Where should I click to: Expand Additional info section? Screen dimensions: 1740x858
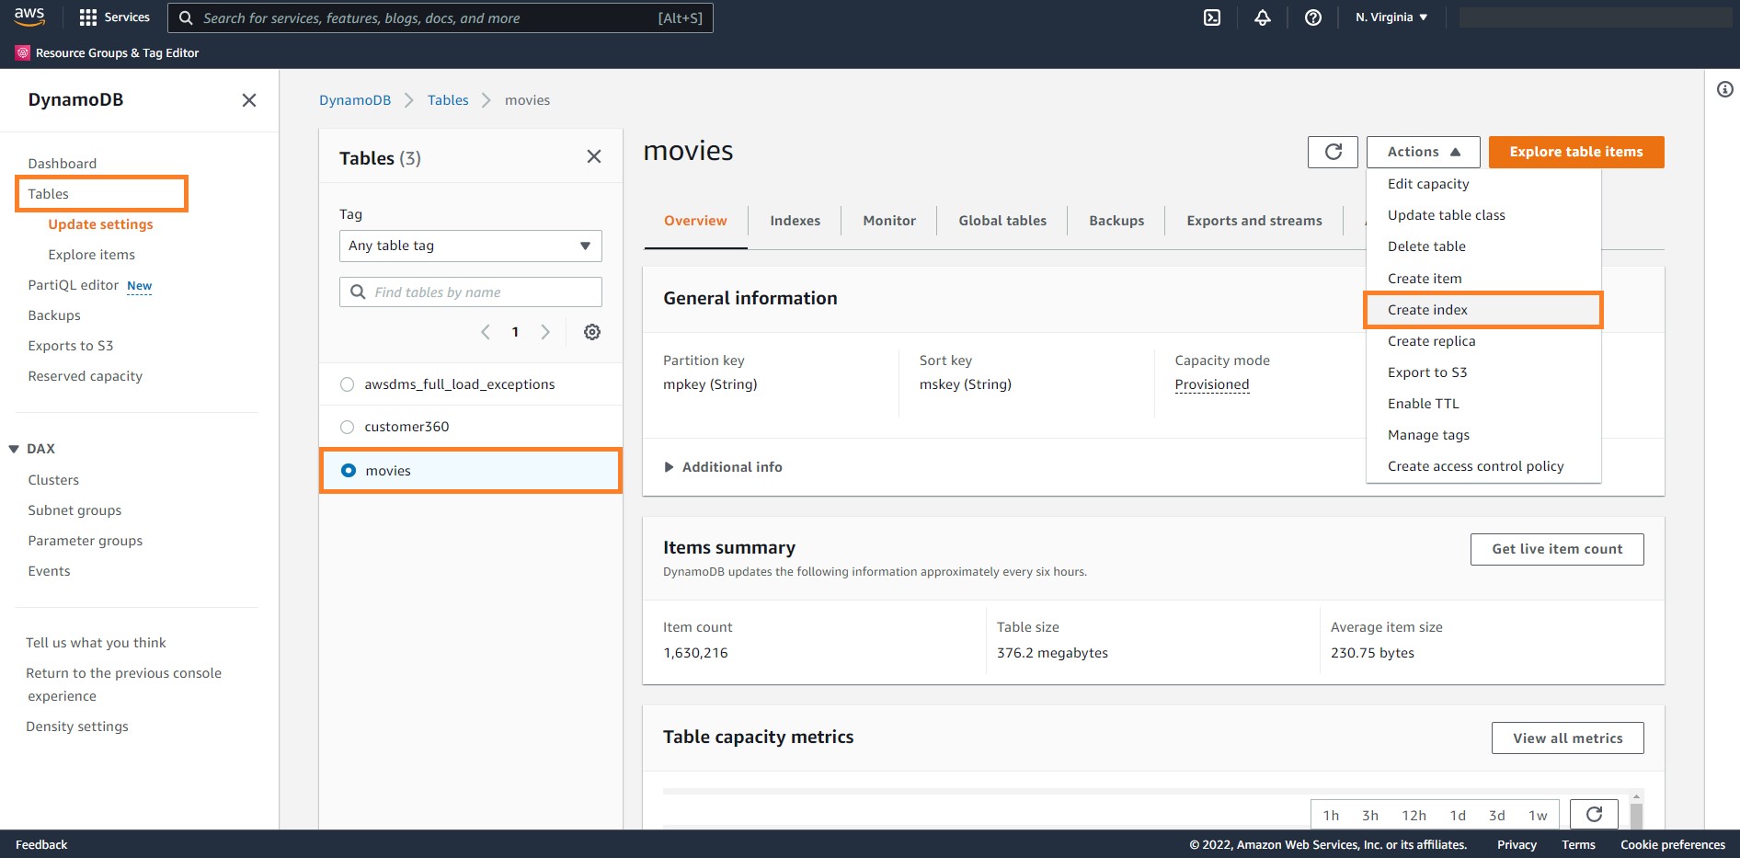tap(723, 467)
